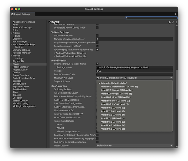Enable SRGB Write Mode checkbox
The height and width of the screenshot is (161, 188).
(97, 36)
